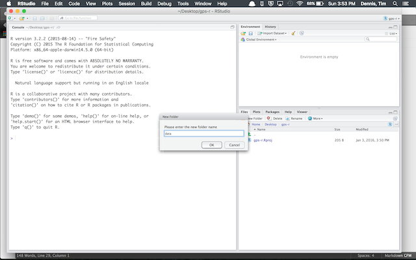Click the New File toolbar icon

(x=10, y=18)
